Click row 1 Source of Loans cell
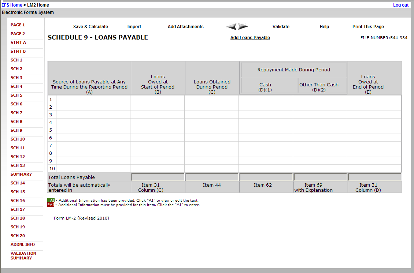The width and height of the screenshot is (414, 273). (x=93, y=99)
